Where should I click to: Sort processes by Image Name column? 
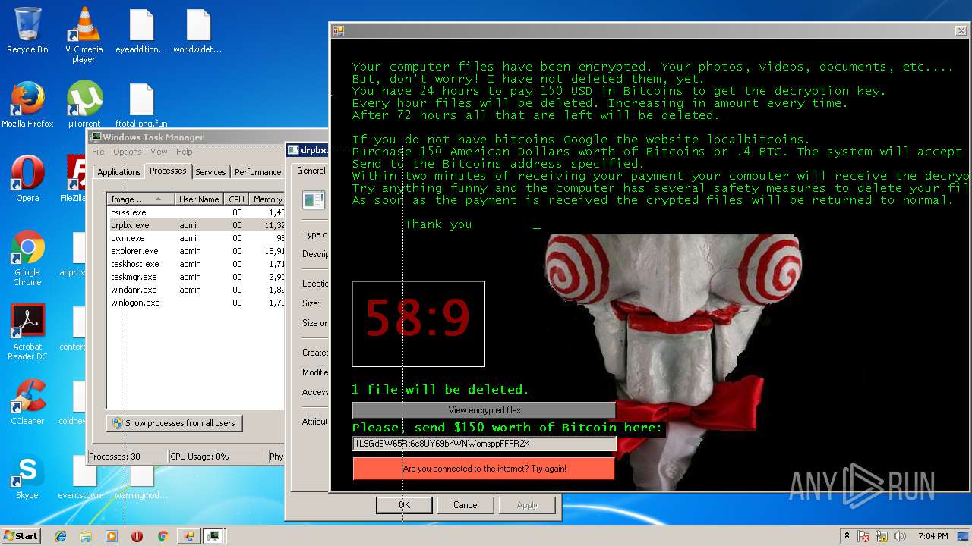(141, 199)
